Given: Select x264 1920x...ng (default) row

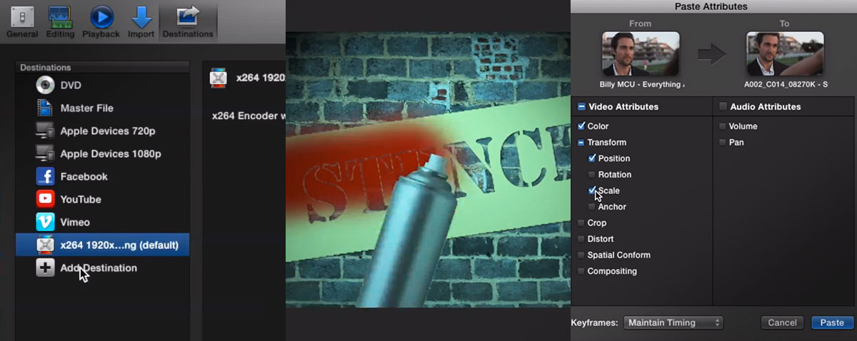Looking at the screenshot, I should pos(103,245).
